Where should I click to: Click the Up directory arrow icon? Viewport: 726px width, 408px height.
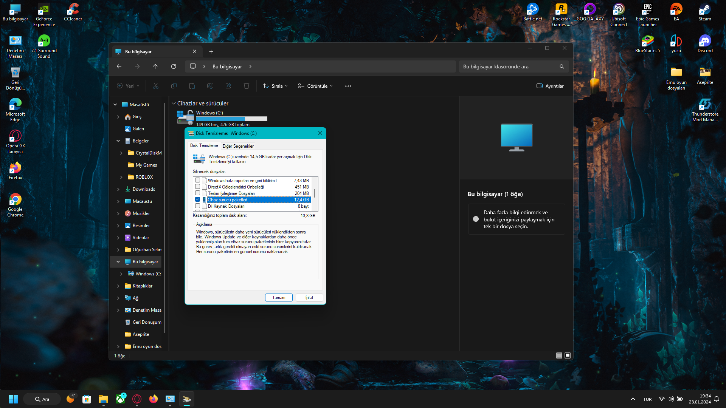(x=155, y=66)
